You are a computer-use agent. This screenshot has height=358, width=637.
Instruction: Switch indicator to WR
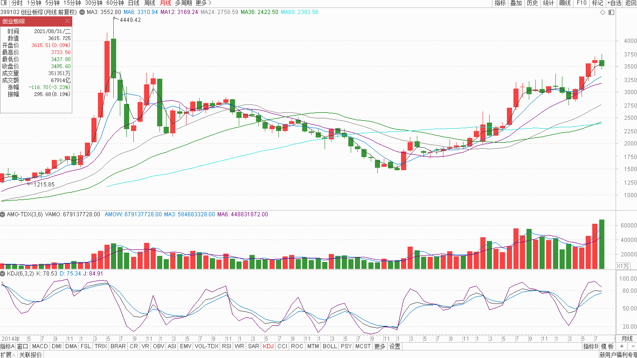click(240, 346)
